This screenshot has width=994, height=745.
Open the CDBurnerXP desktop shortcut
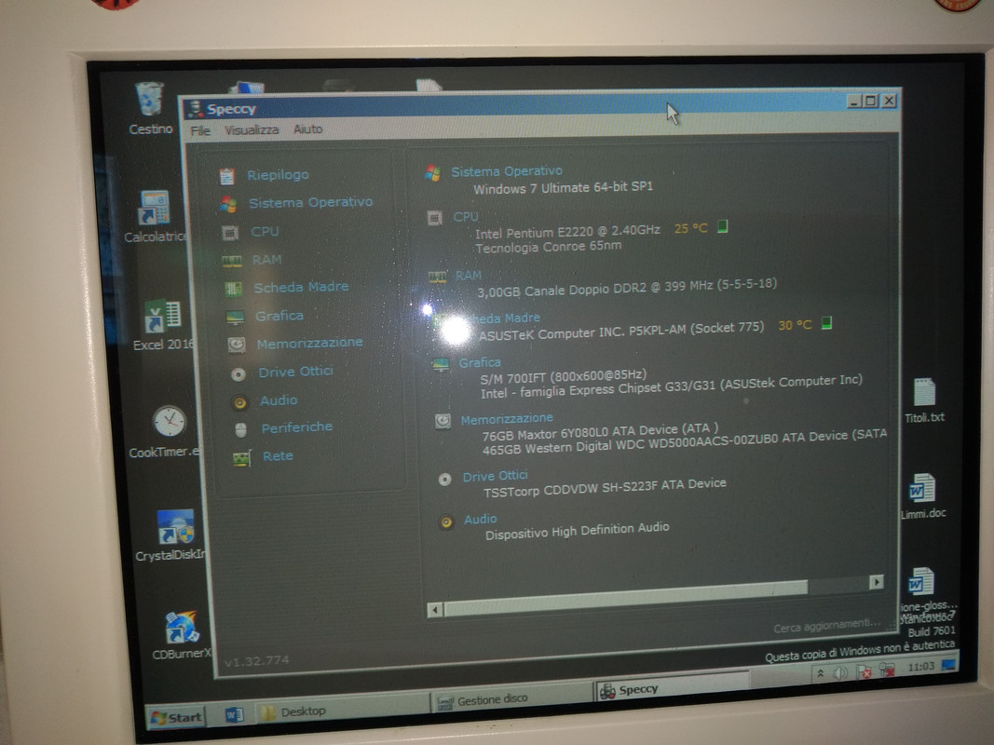(x=182, y=635)
